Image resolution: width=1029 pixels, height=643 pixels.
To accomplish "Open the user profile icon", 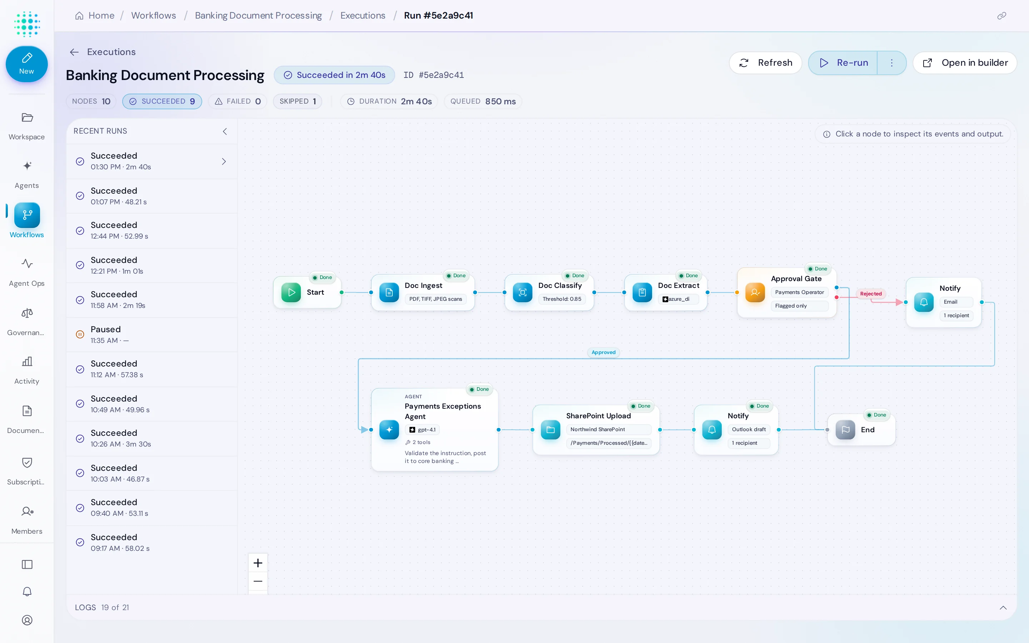I will pos(27,620).
